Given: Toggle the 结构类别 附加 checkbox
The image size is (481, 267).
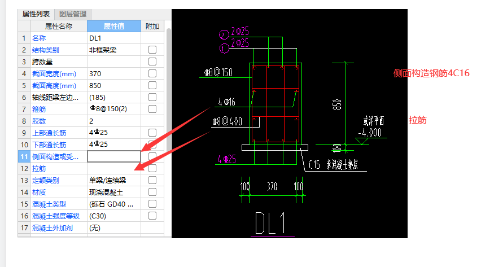Looking at the screenshot, I should (152, 50).
